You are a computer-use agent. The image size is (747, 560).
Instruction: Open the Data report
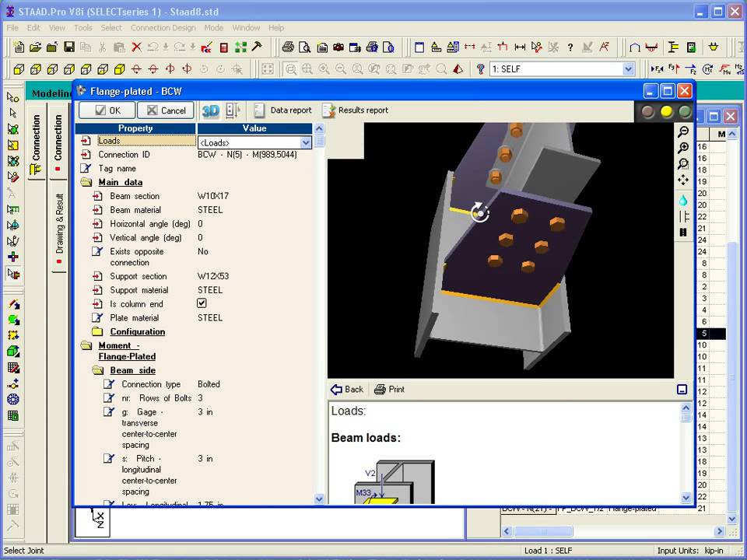(282, 110)
